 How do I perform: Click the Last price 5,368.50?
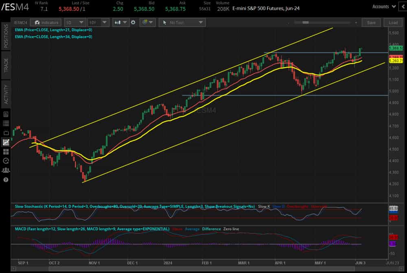pos(69,9)
